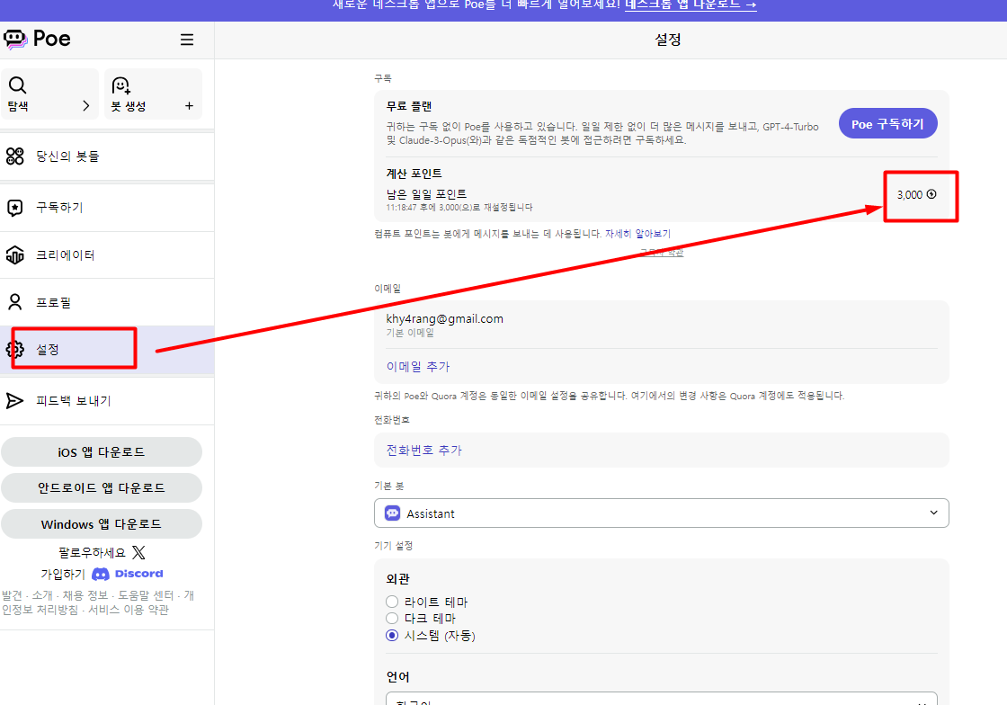This screenshot has width=1007, height=705.
Task: Click the 3,000 remaining points value
Action: [x=909, y=194]
